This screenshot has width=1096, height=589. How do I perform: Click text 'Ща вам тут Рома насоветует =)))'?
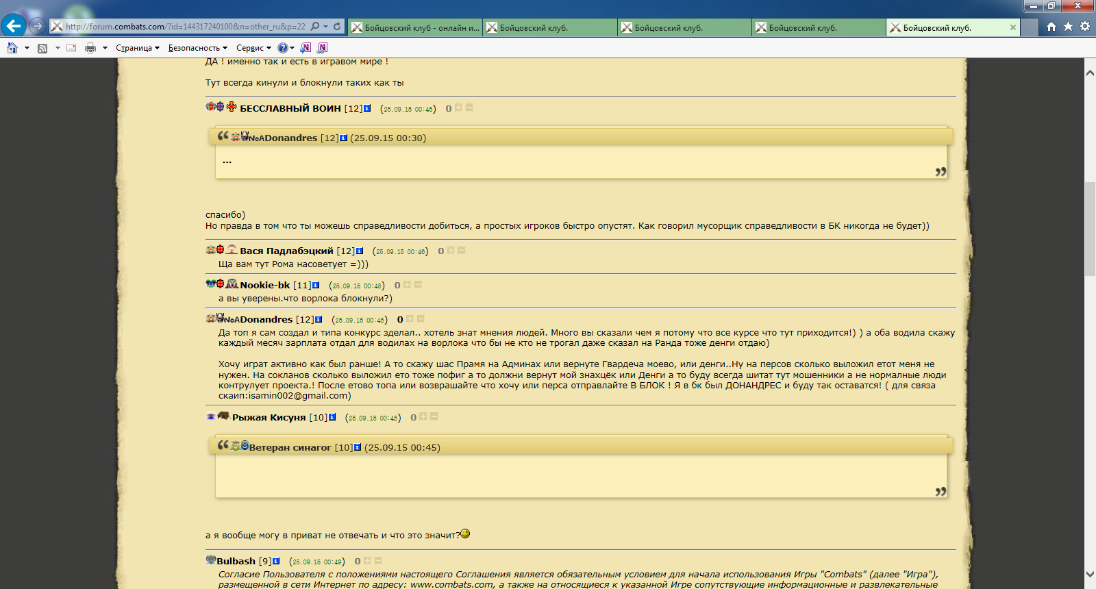pos(293,264)
